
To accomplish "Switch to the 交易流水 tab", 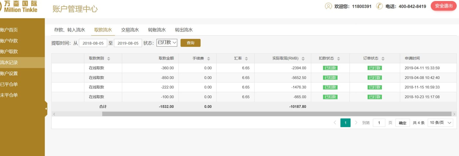I will (x=130, y=30).
